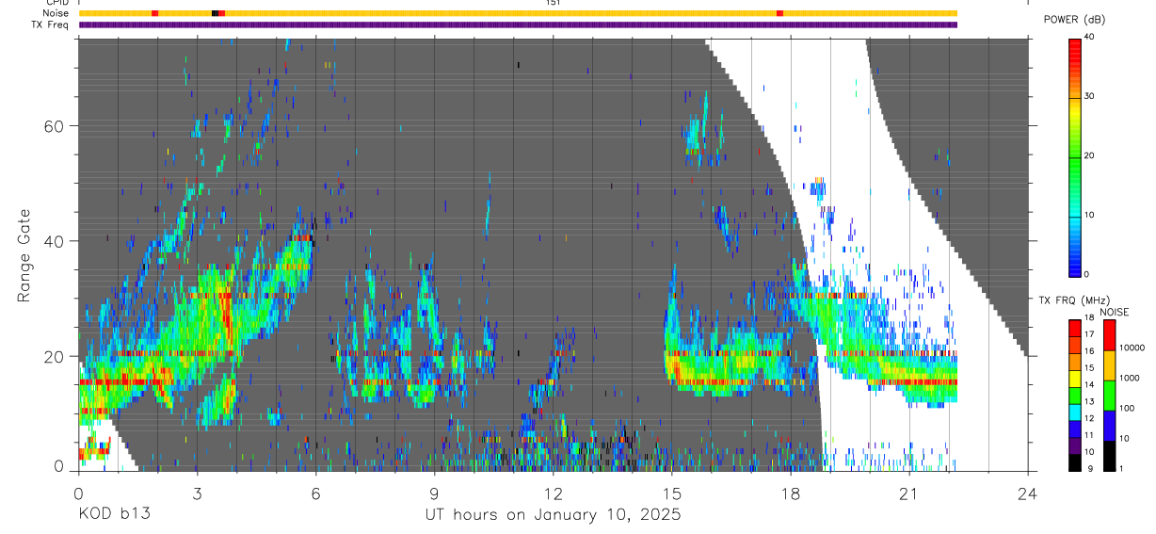Click the '10000' value on NOISE scale
Image resolution: width=1156 pixels, height=534 pixels.
pos(1132,348)
